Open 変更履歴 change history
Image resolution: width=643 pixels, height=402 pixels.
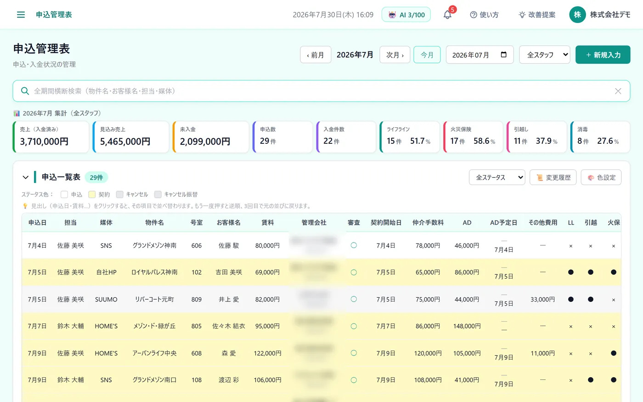point(553,177)
